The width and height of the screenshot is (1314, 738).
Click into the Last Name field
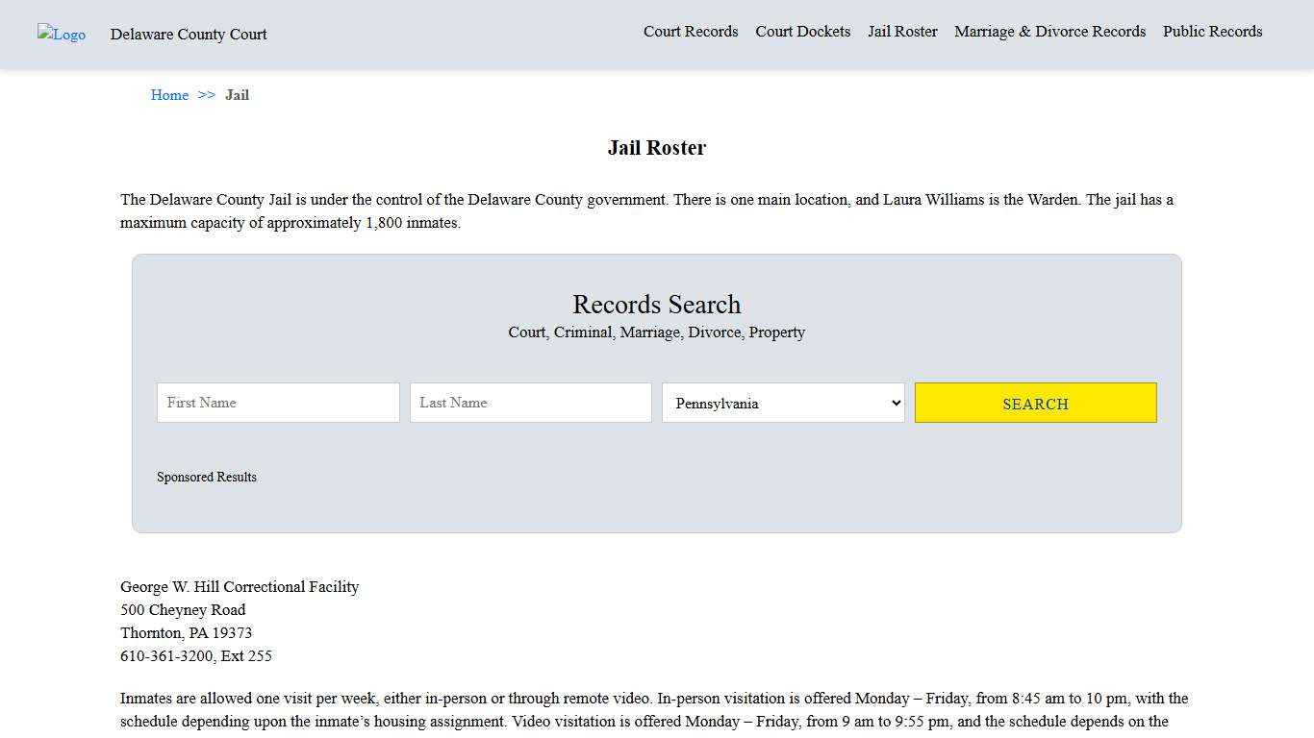[x=530, y=403]
